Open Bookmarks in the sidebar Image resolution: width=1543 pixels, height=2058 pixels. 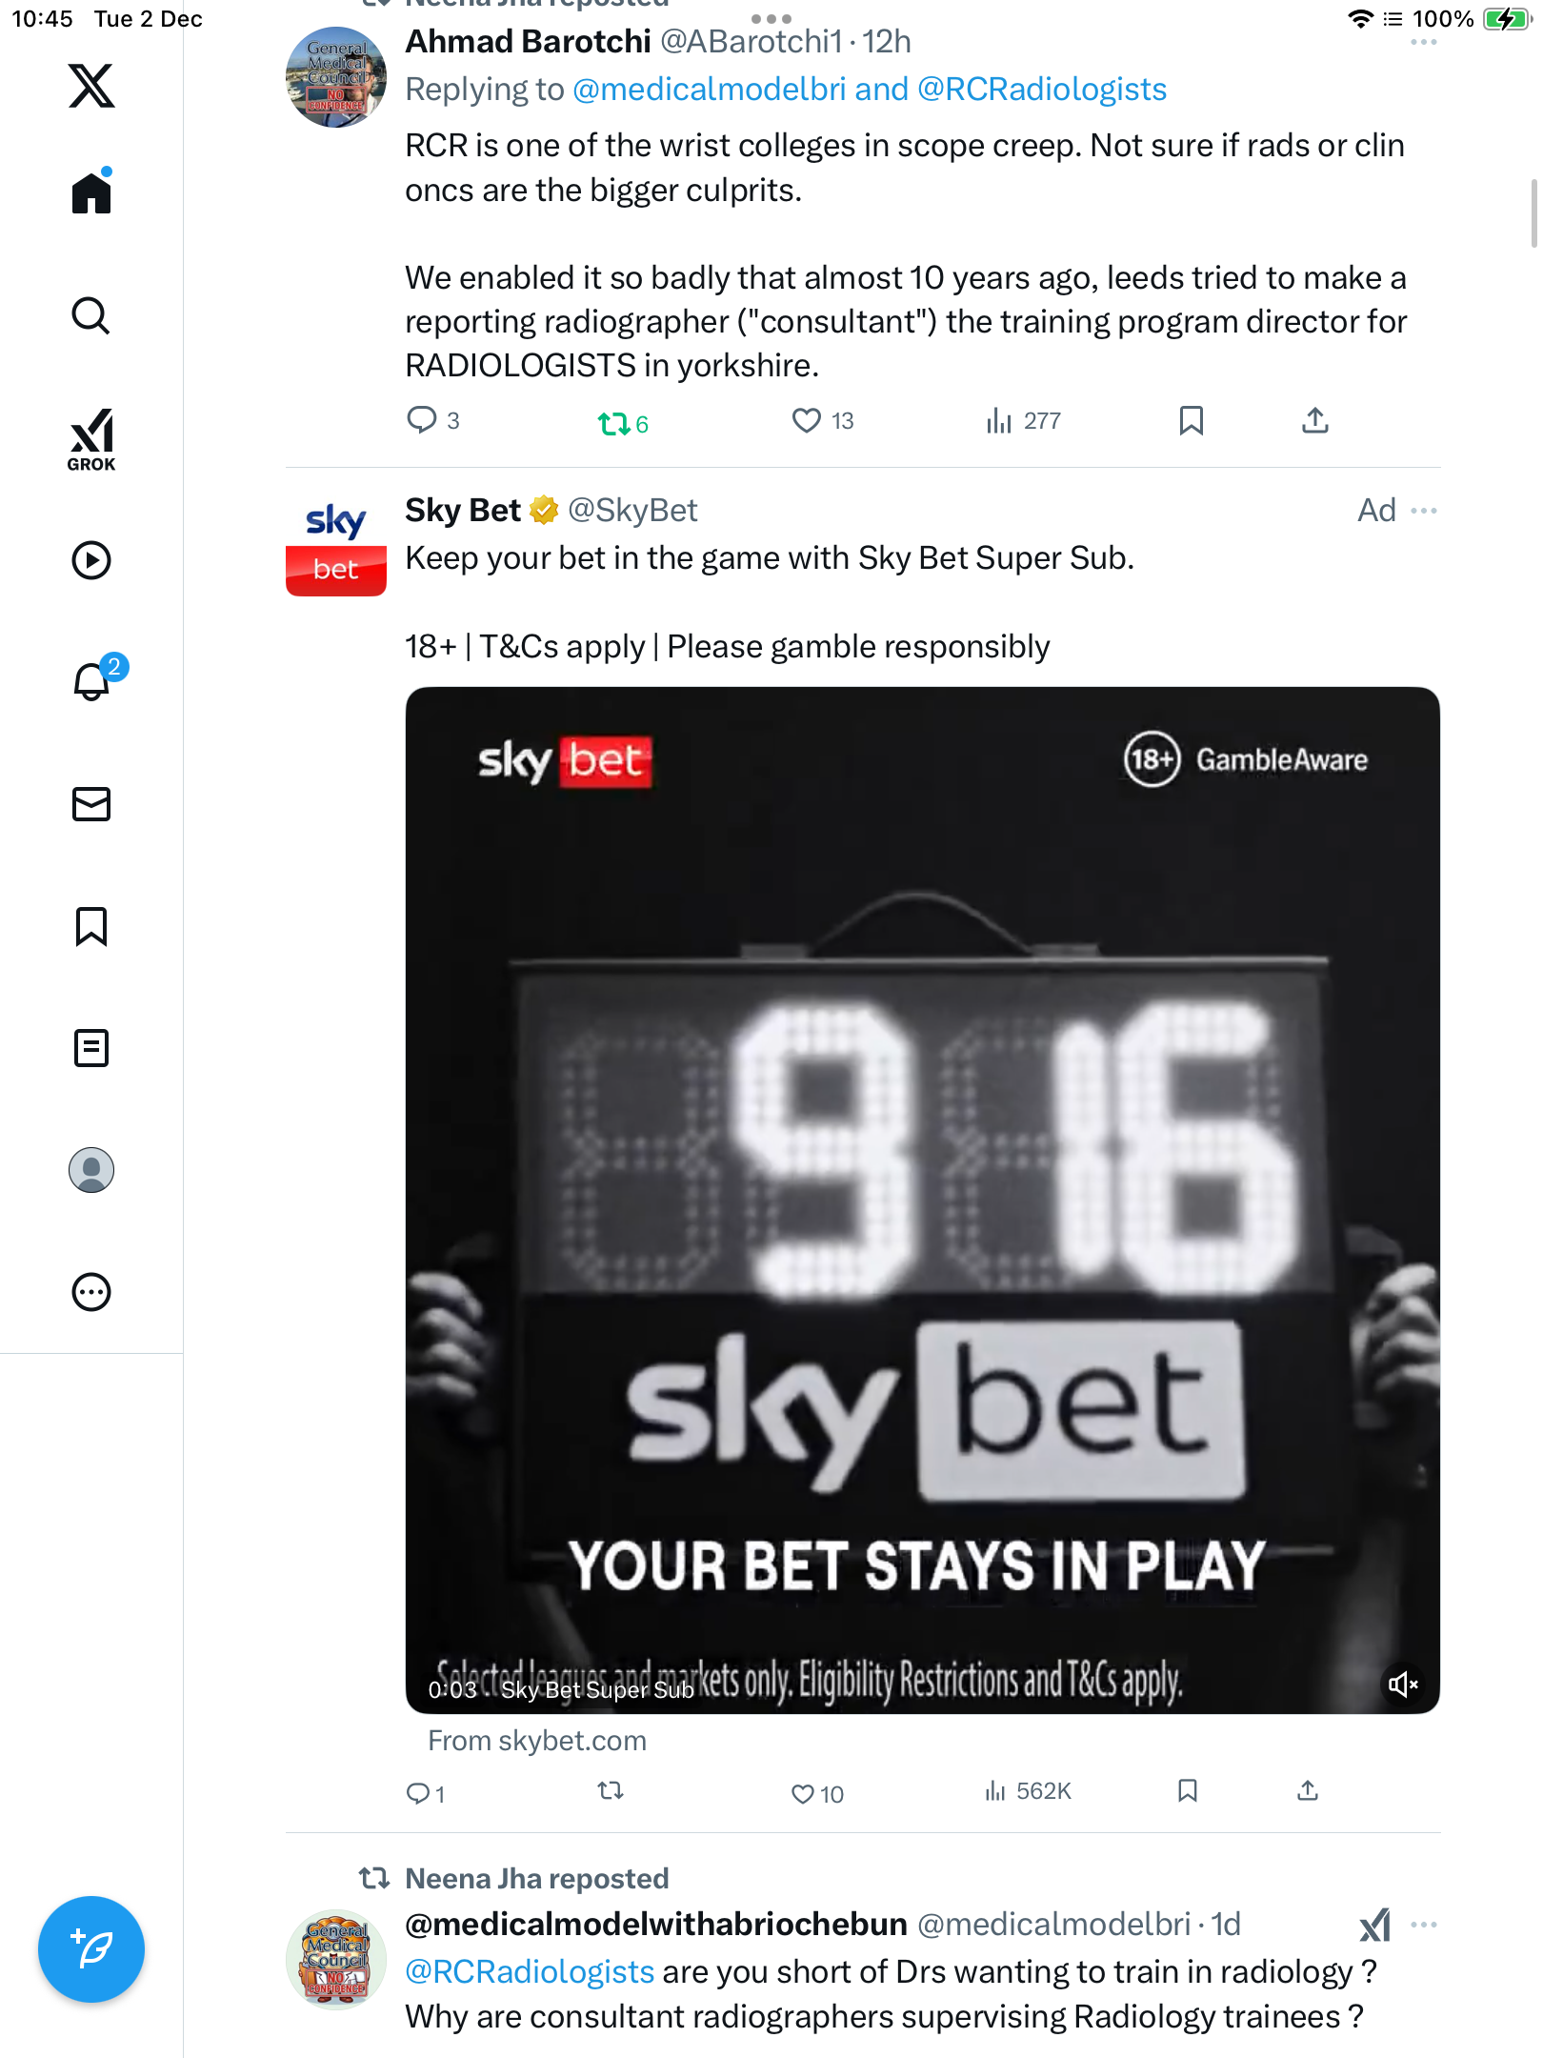pyautogui.click(x=91, y=926)
